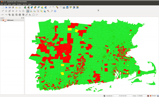Click the Add Vector Layer icon

(25, 7)
